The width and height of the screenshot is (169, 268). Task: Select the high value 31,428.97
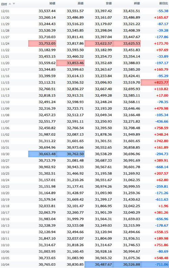pyautogui.click(x=75, y=193)
